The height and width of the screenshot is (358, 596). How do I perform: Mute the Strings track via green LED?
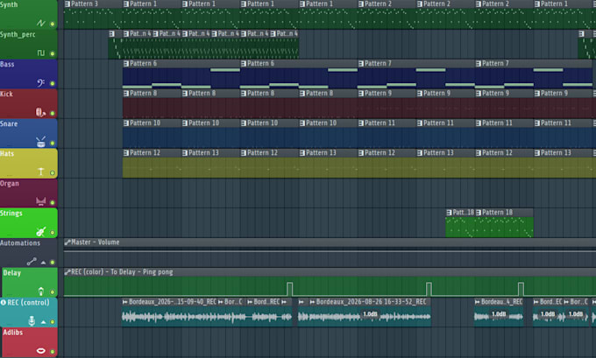[x=53, y=233]
